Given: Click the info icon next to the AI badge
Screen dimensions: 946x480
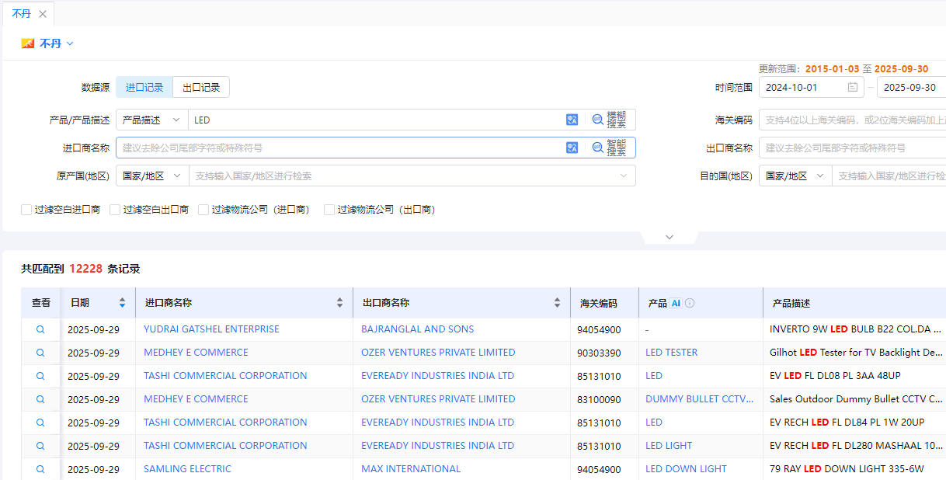Looking at the screenshot, I should pyautogui.click(x=689, y=302).
